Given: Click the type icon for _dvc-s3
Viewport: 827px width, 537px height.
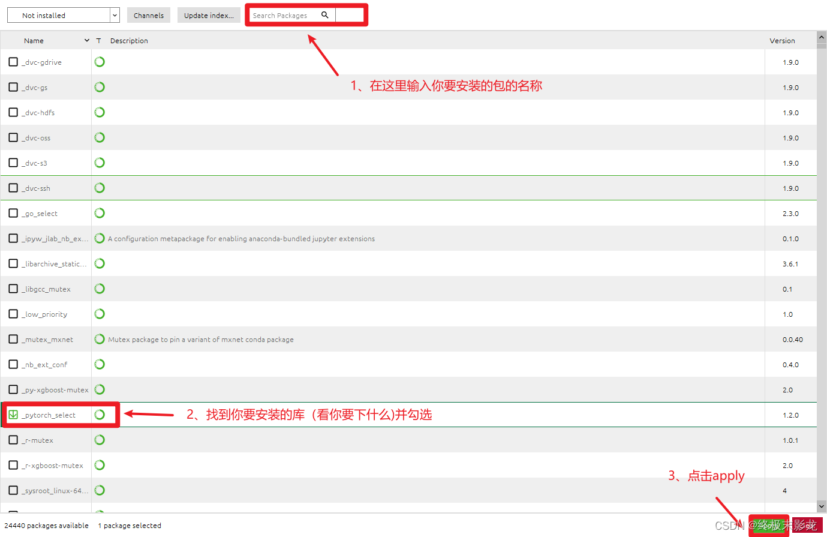Looking at the screenshot, I should point(100,163).
